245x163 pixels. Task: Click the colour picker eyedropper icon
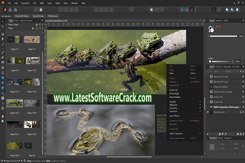216,26
